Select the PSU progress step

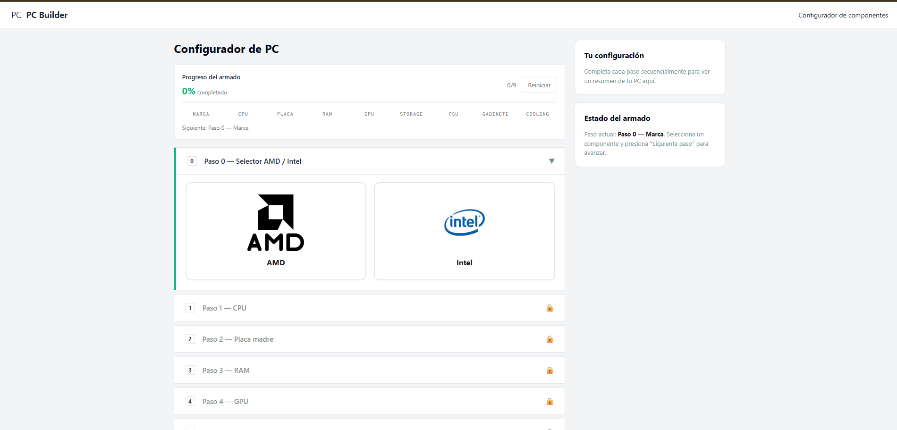(x=453, y=114)
